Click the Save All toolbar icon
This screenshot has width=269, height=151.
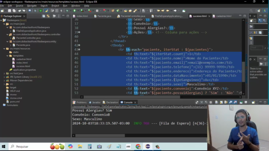14,10
